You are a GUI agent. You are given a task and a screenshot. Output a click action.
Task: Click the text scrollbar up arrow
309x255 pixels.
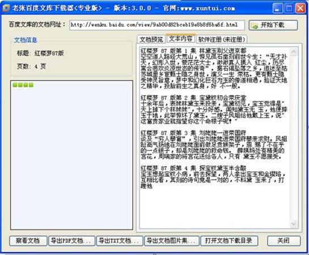[294, 52]
